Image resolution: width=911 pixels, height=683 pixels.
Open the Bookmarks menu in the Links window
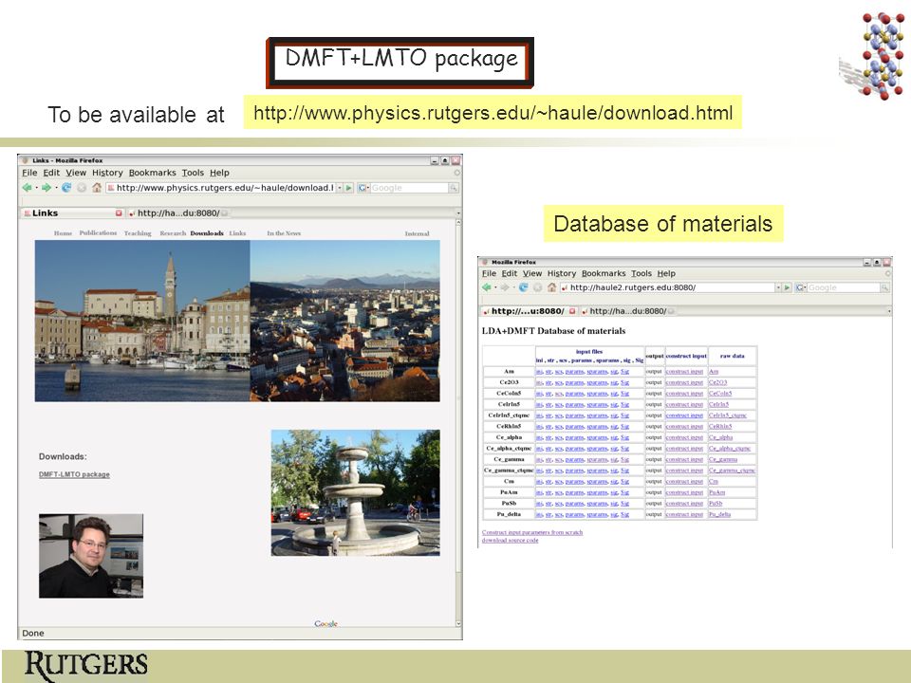tap(152, 173)
